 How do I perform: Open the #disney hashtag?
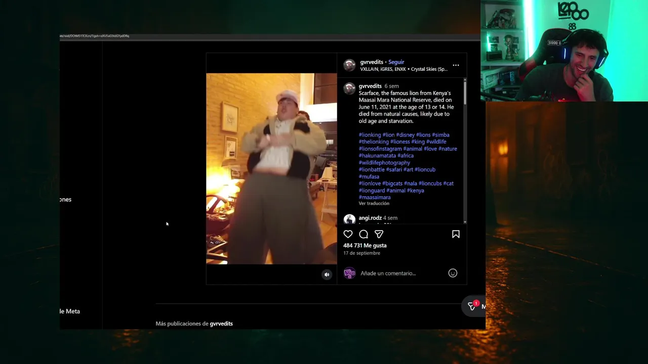pyautogui.click(x=405, y=135)
